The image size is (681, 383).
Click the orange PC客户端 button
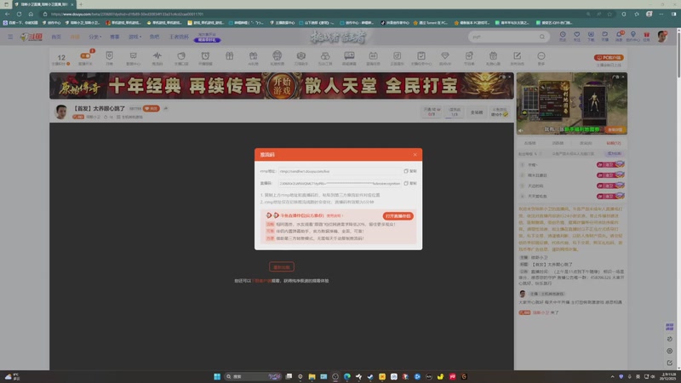(609, 57)
